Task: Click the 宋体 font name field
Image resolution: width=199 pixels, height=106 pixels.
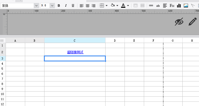Action: point(17,6)
